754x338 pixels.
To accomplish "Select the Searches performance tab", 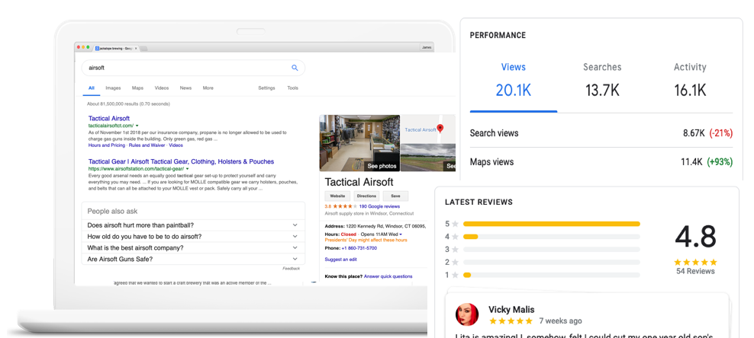I will 602,80.
